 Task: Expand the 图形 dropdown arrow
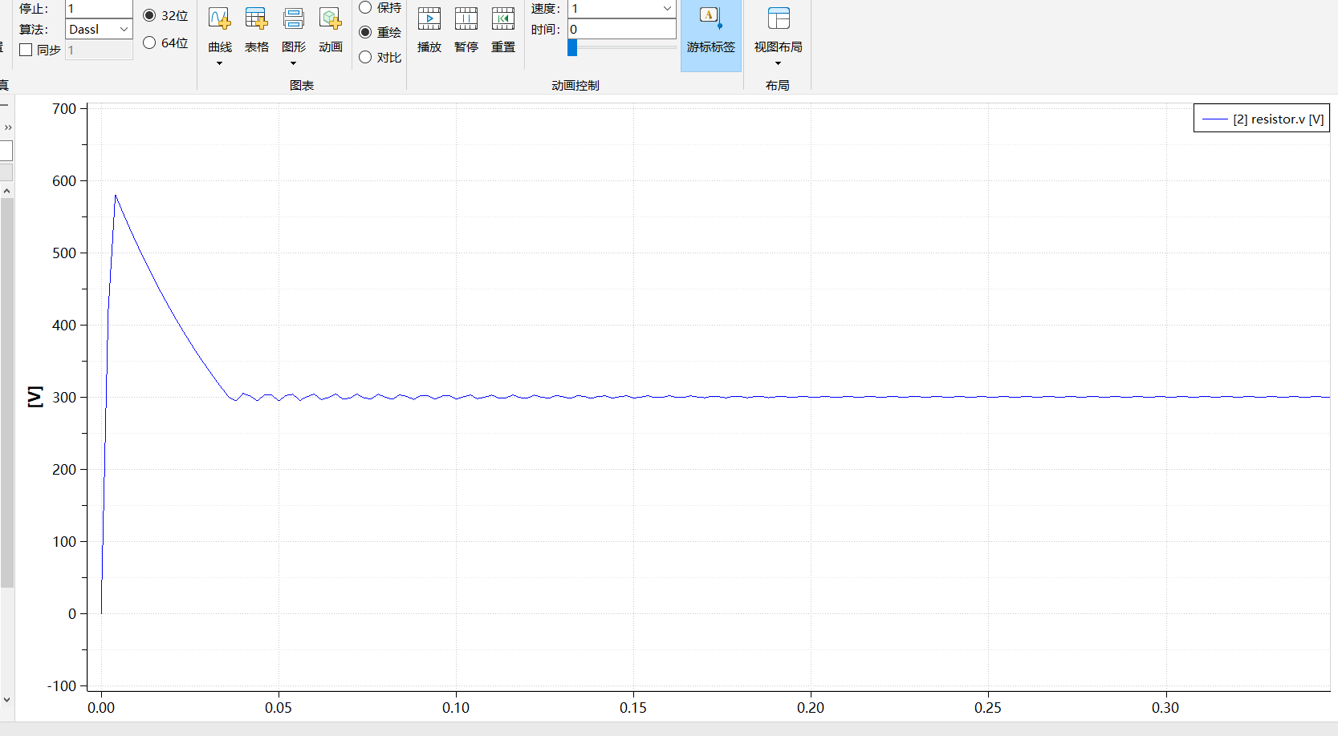point(294,63)
